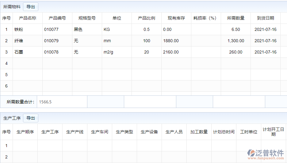The width and height of the screenshot is (287, 163).
Task: Select the 石墨 product name cell
Action: click(27, 52)
